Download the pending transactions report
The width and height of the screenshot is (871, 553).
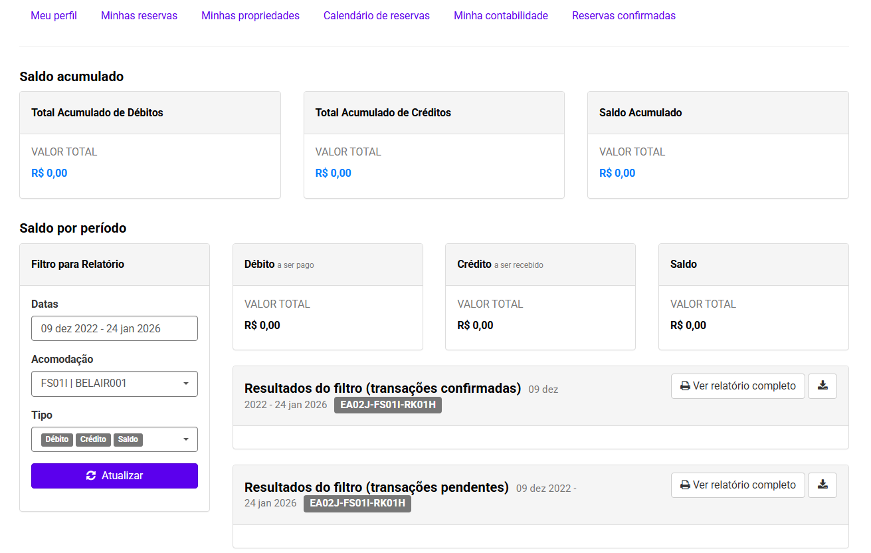(823, 485)
